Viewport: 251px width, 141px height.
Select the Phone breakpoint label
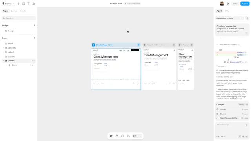(185, 45)
